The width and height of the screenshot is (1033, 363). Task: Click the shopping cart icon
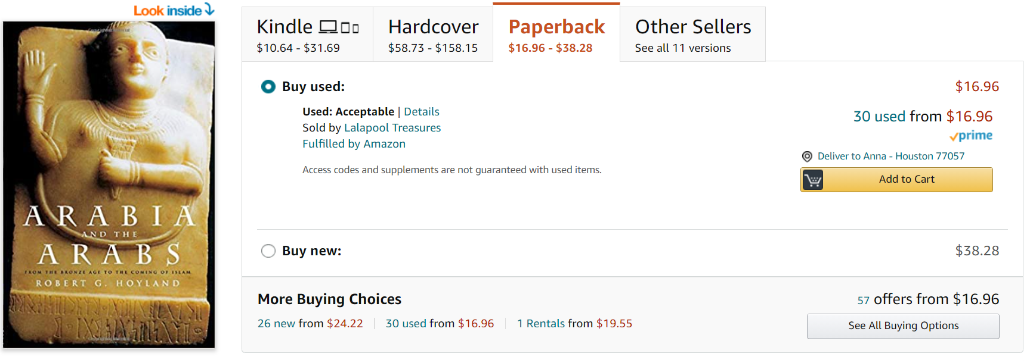[812, 180]
